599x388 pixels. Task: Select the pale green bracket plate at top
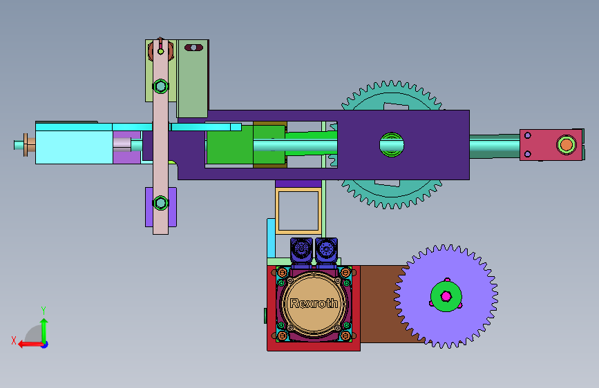tap(193, 79)
